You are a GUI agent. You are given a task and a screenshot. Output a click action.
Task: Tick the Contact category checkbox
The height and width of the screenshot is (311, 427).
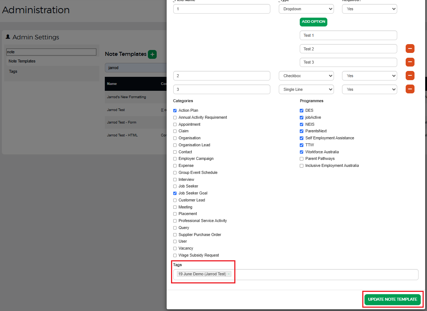pos(175,152)
